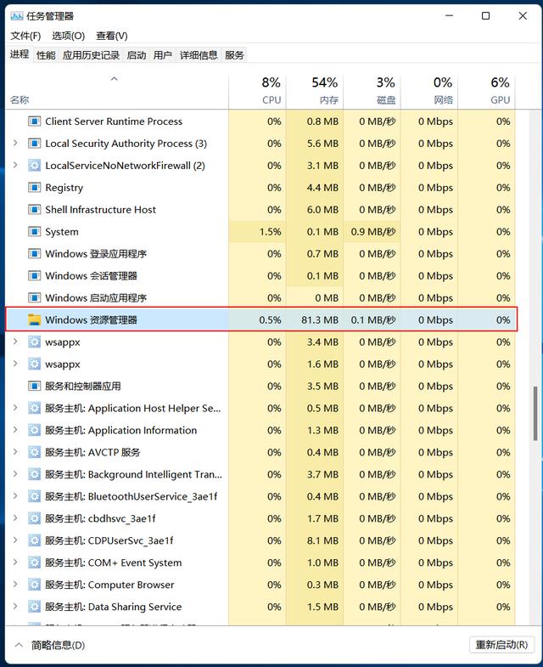Click LocalServiceNoNetworkFirewall gear icon

point(34,166)
